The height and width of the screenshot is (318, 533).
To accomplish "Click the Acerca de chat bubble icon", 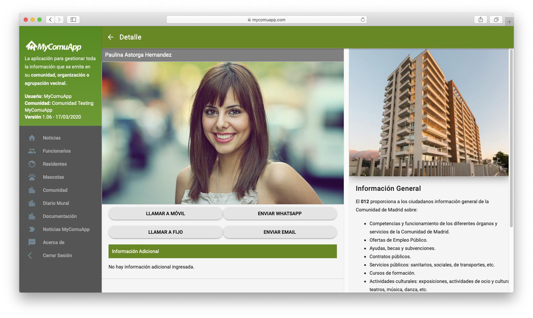I will point(32,242).
